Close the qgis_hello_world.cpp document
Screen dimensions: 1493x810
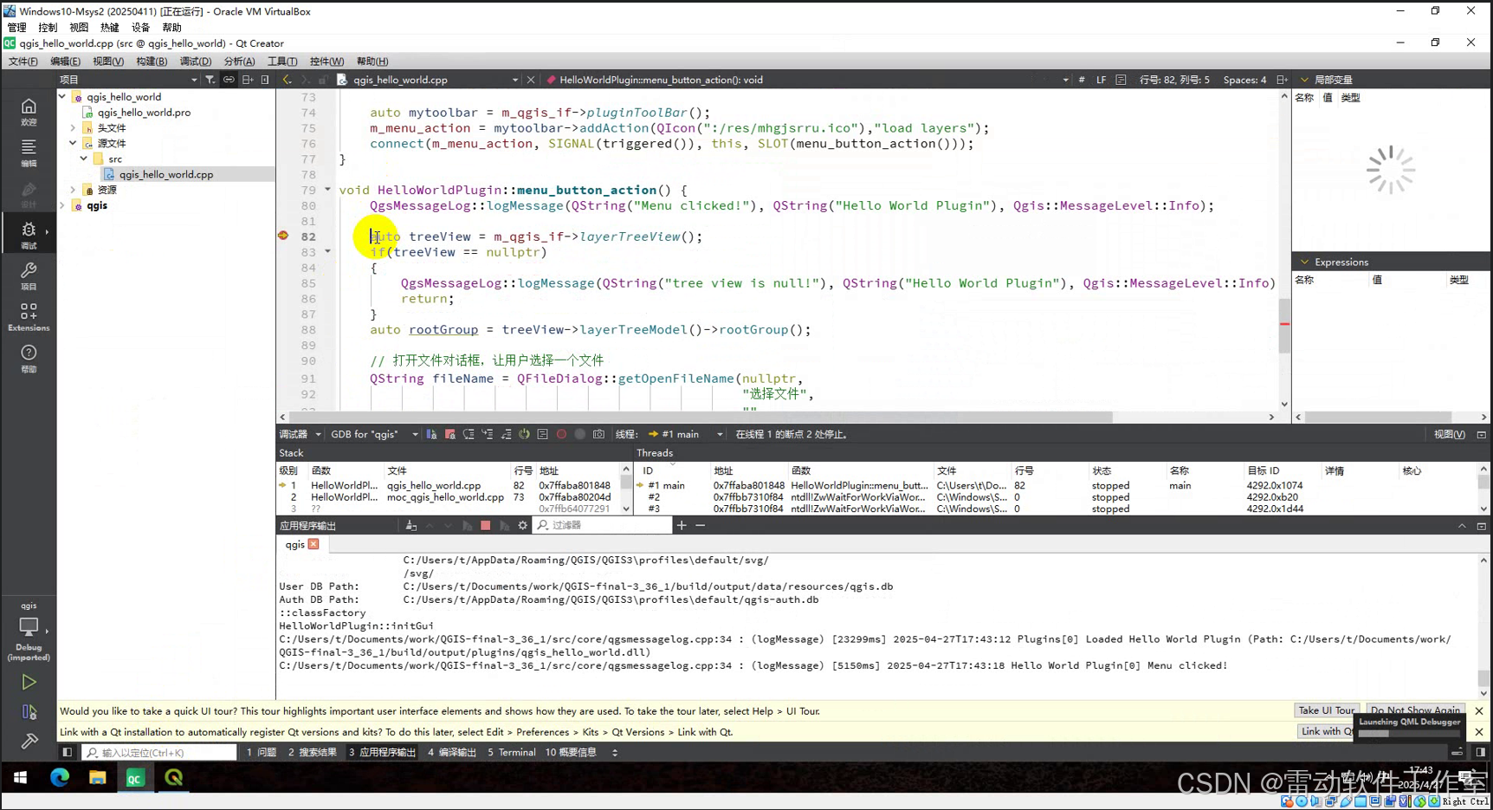point(531,80)
